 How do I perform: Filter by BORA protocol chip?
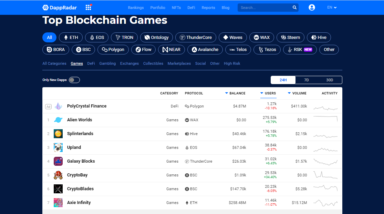pos(55,50)
